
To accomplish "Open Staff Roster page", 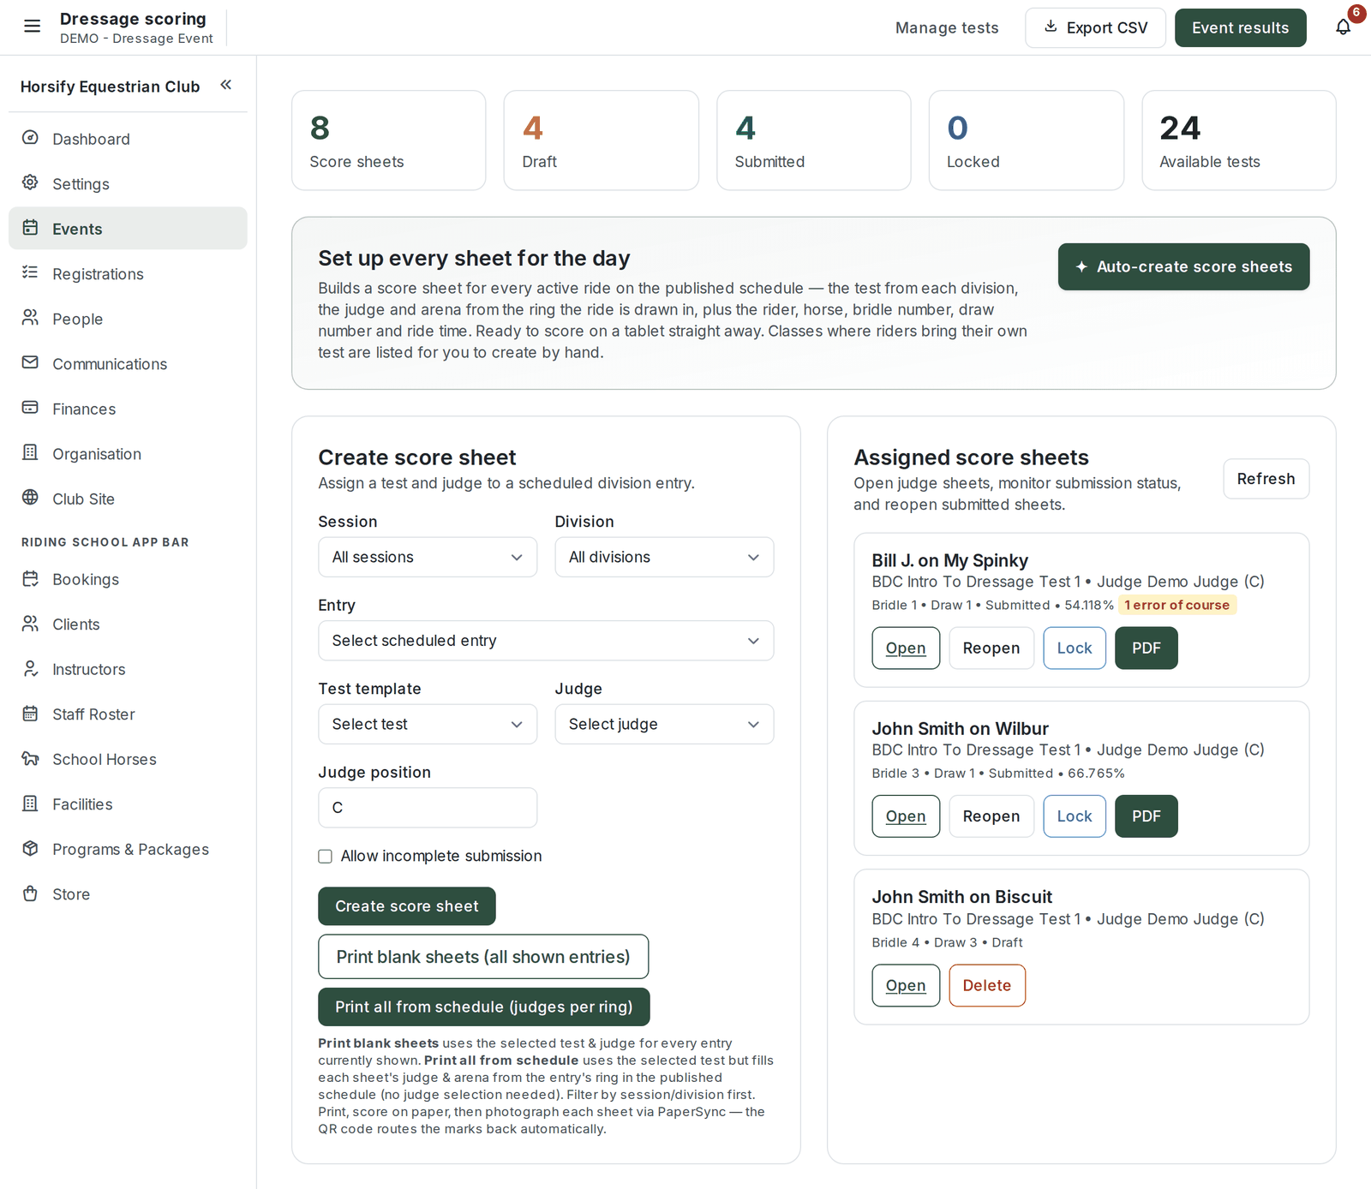I will click(128, 714).
